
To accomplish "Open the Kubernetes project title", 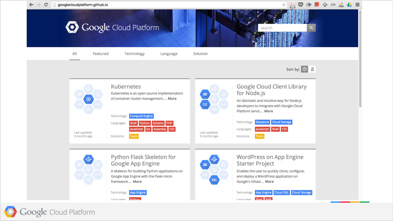I will coord(126,86).
